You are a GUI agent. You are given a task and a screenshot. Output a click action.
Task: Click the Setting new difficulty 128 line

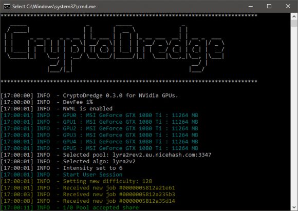coord(77,181)
